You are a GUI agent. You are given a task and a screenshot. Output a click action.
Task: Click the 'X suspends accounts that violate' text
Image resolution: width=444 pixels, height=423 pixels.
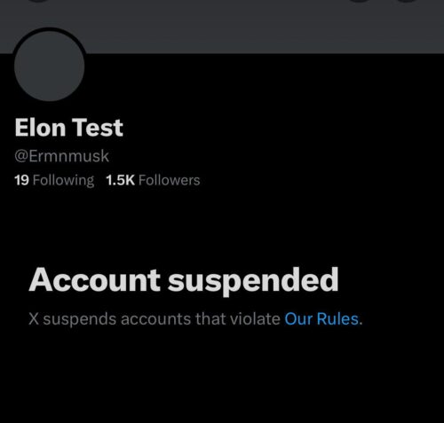click(x=155, y=319)
